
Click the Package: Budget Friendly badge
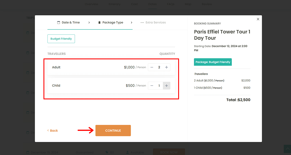(213, 62)
